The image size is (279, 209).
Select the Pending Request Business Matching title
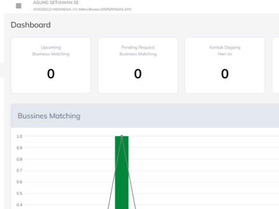point(138,51)
